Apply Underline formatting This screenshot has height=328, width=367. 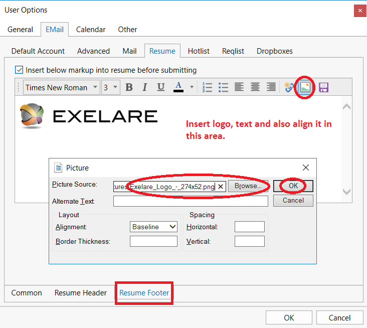pos(161,87)
